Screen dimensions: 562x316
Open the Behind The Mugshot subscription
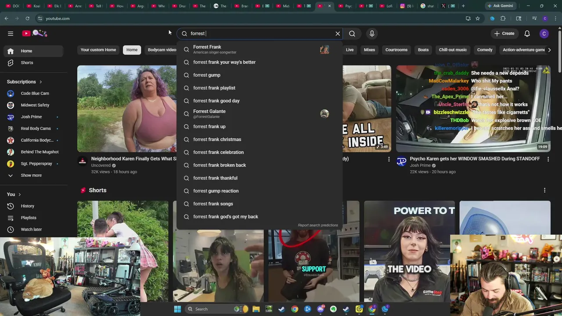coord(34,152)
